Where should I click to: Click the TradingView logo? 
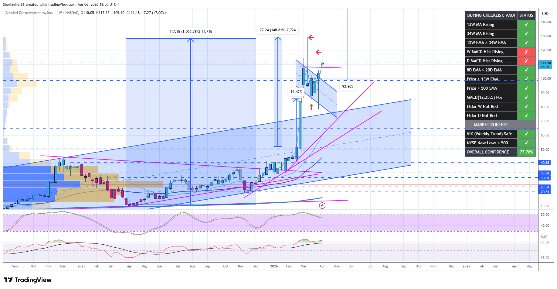[x=27, y=280]
